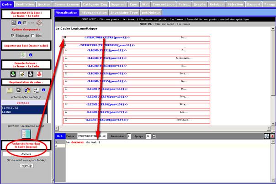This screenshot has height=184, width=276.
Task: Check the box for LIGNE VERS5 row
Action: coord(66,81)
